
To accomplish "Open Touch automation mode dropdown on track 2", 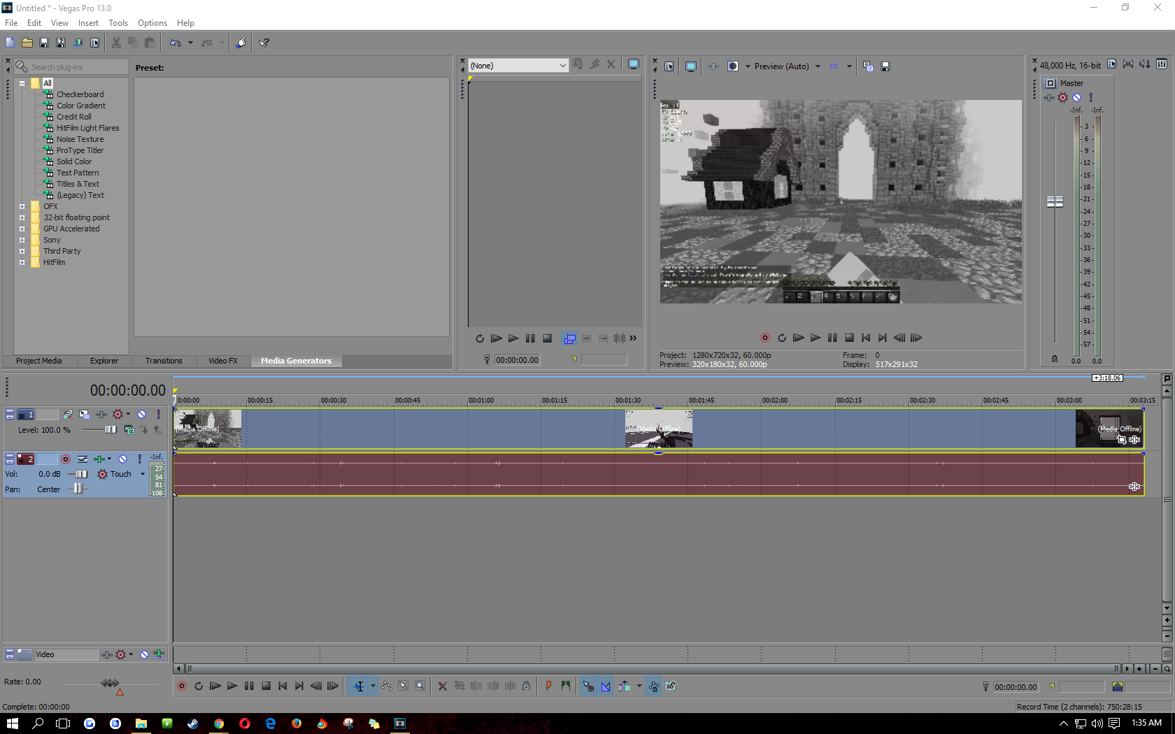I will click(143, 474).
